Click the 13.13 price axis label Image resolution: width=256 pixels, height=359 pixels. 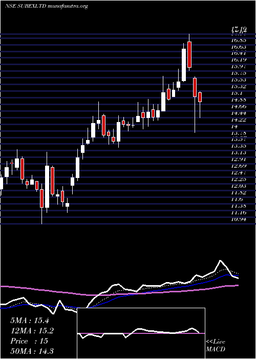click(239, 153)
